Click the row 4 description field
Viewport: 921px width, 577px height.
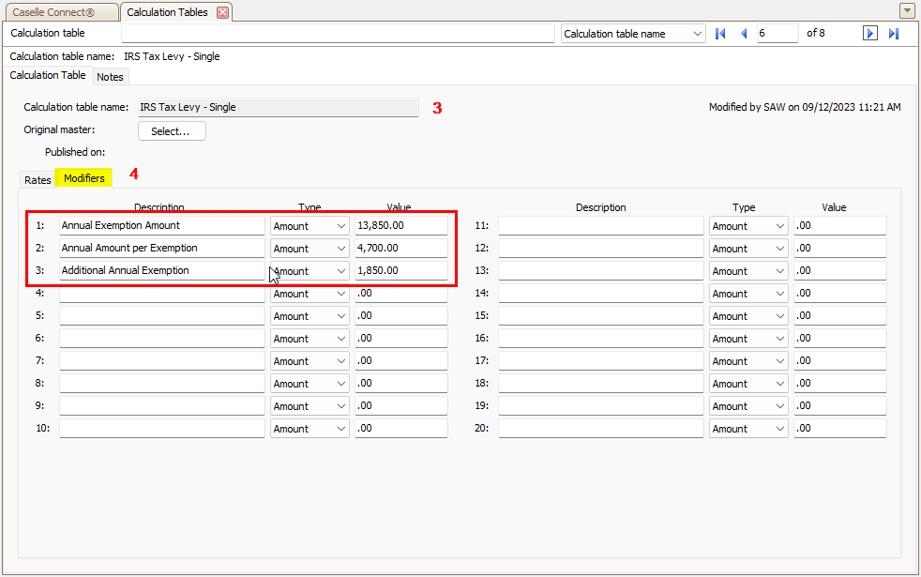(162, 294)
